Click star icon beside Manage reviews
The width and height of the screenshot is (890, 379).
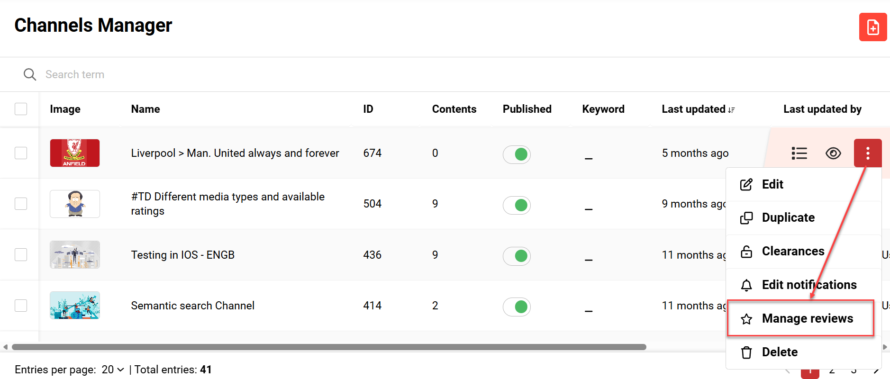pyautogui.click(x=746, y=319)
